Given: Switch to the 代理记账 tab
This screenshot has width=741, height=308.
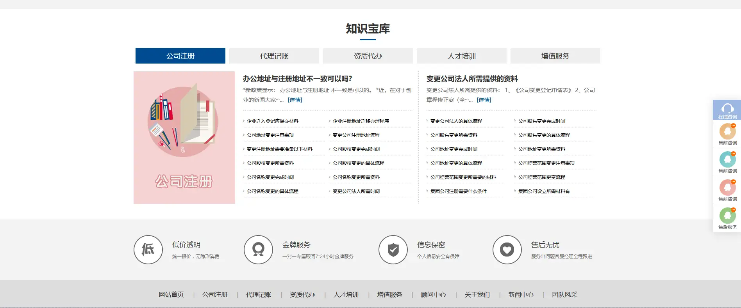Looking at the screenshot, I should pyautogui.click(x=274, y=56).
